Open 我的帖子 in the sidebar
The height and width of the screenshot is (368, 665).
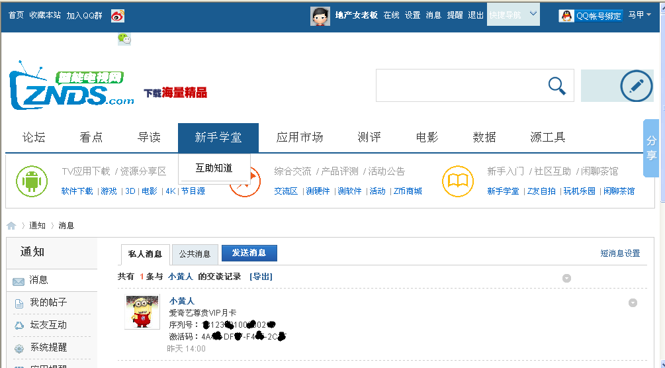[48, 302]
